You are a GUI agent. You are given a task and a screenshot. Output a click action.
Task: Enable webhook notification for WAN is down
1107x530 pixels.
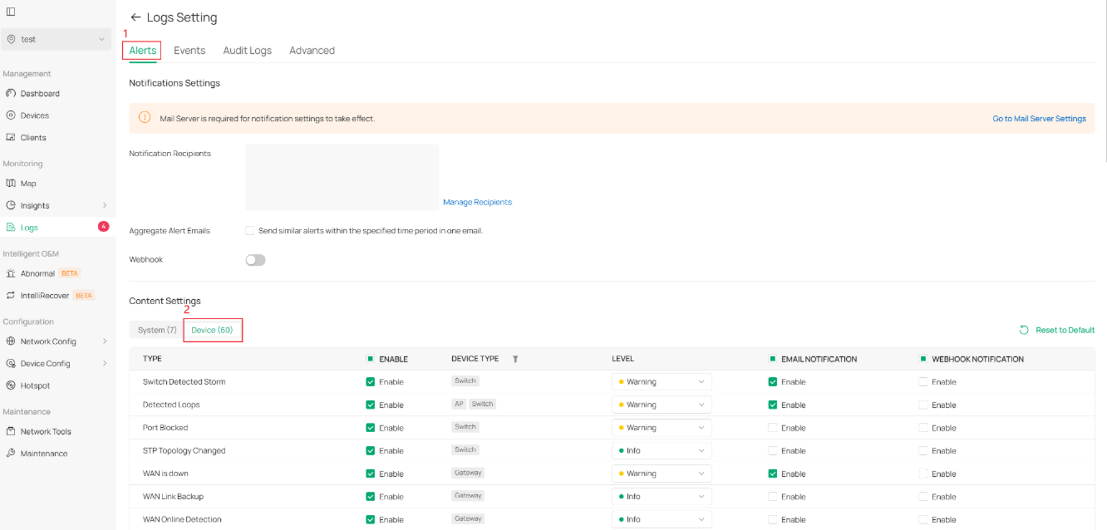pos(923,474)
